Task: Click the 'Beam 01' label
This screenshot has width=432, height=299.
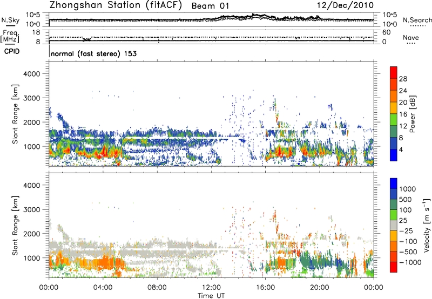Action: pos(210,6)
